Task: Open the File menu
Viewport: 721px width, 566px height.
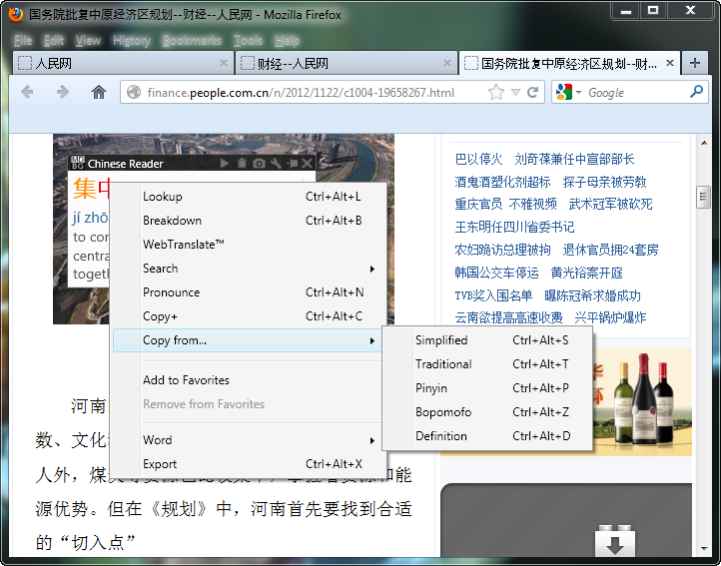Action: coord(23,41)
